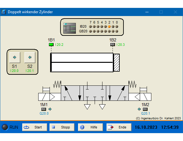
Task: Open Hilfe help
Action: 90,127
